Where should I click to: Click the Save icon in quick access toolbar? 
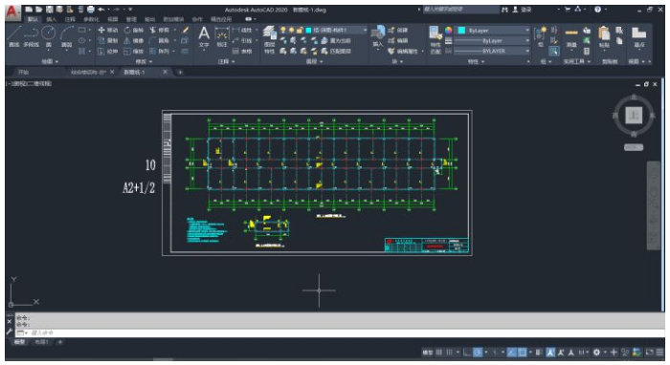pyautogui.click(x=50, y=10)
